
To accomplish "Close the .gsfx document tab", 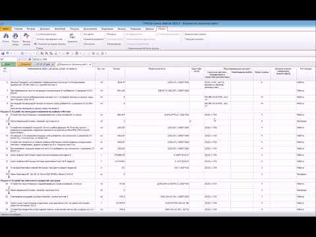I will point(53,65).
